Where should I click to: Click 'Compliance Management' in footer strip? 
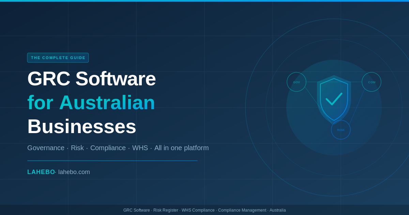[x=242, y=210]
